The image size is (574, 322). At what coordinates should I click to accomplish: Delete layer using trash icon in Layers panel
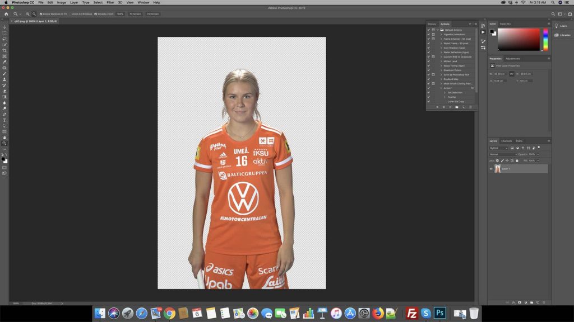544,302
